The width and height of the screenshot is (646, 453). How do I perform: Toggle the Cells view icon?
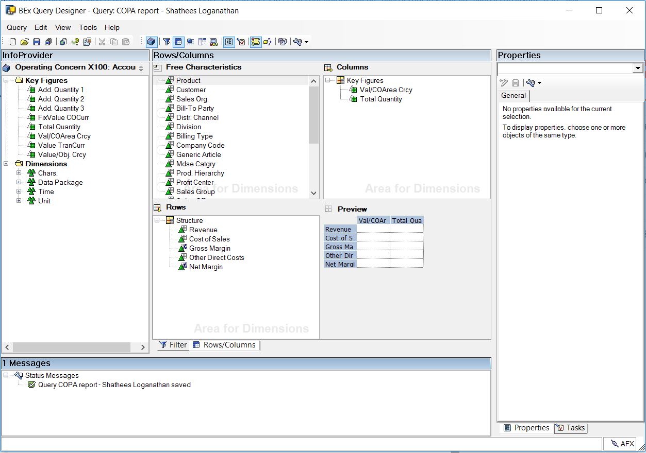tap(190, 42)
